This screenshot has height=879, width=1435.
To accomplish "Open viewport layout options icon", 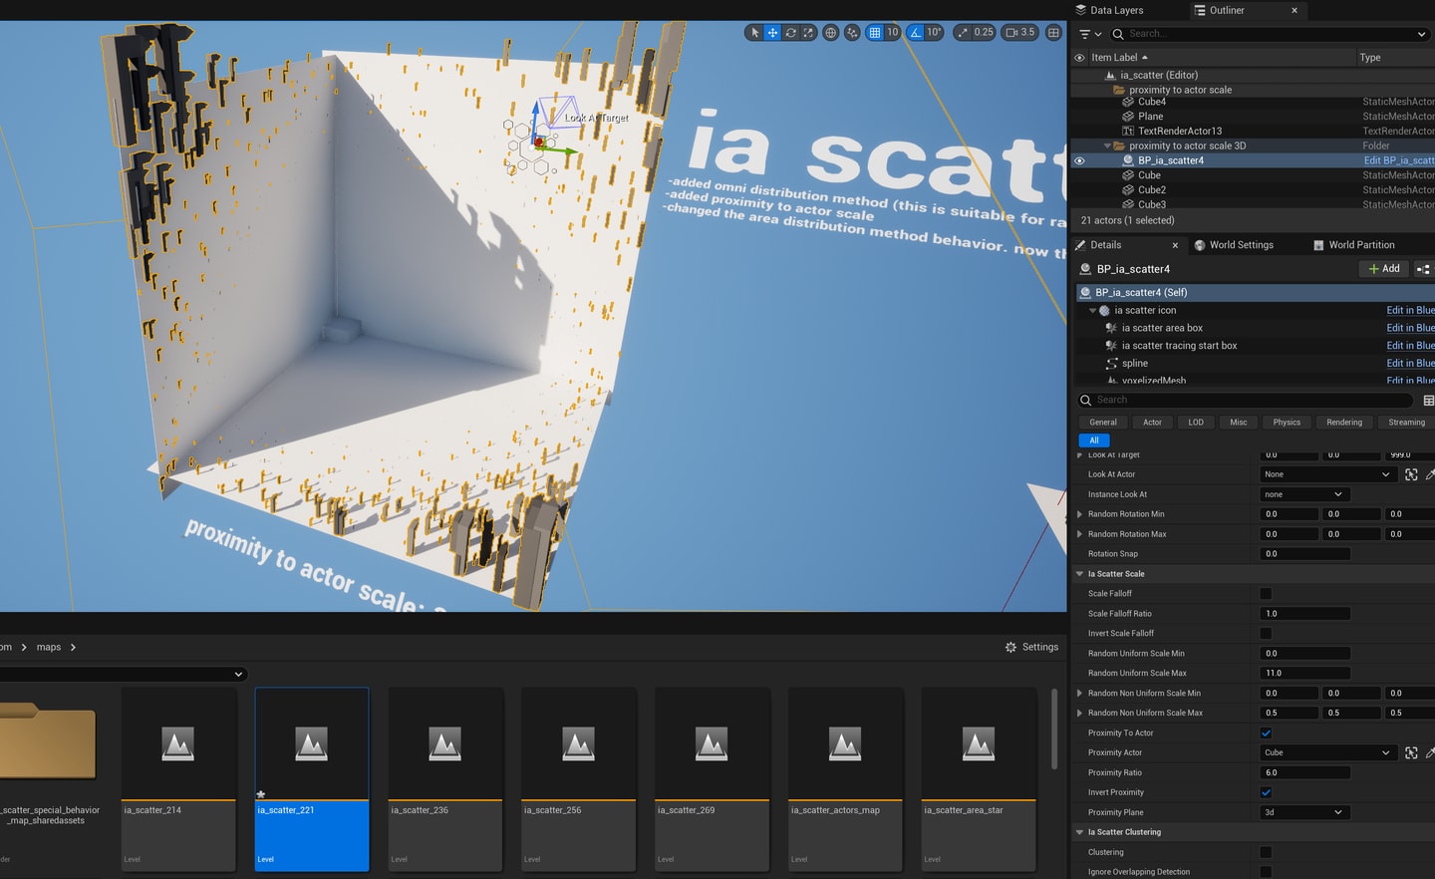I will pos(1053,33).
